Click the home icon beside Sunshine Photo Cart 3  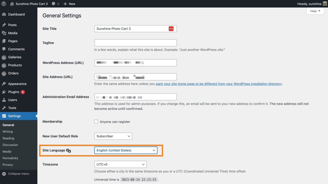click(12, 4)
